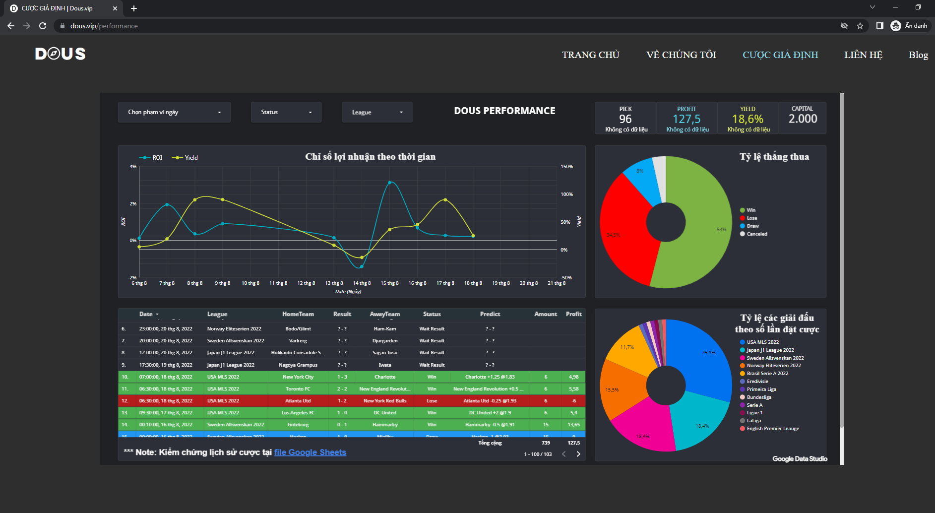Bookmark this page using the star icon

860,26
